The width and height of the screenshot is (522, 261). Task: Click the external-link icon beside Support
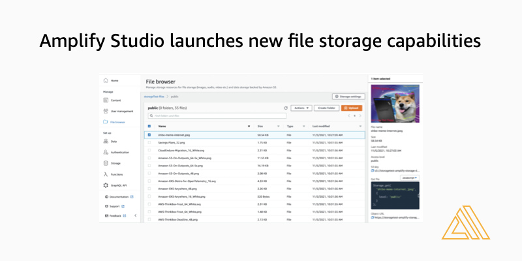tap(123, 206)
